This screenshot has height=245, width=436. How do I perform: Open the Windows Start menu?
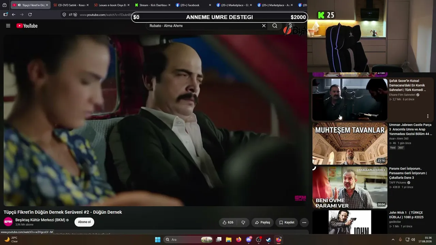(x=158, y=240)
